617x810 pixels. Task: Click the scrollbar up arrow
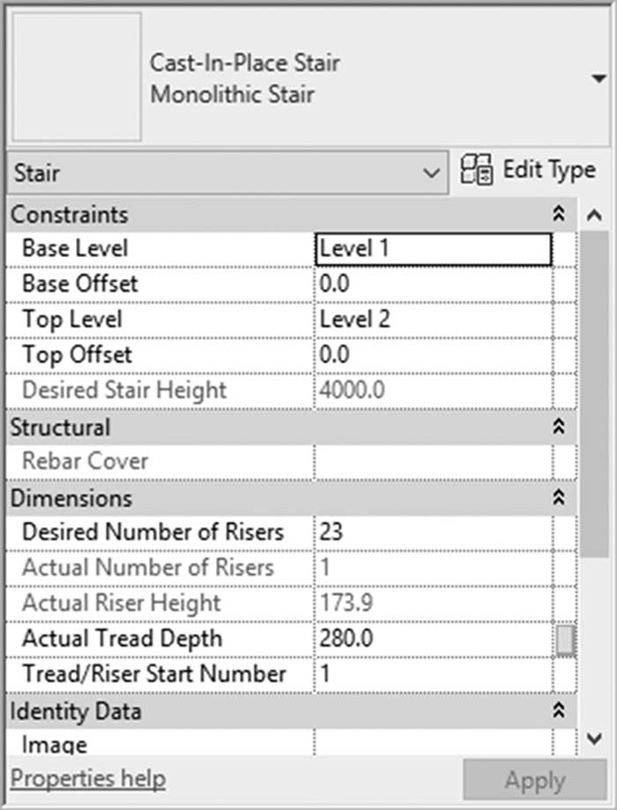pyautogui.click(x=594, y=215)
